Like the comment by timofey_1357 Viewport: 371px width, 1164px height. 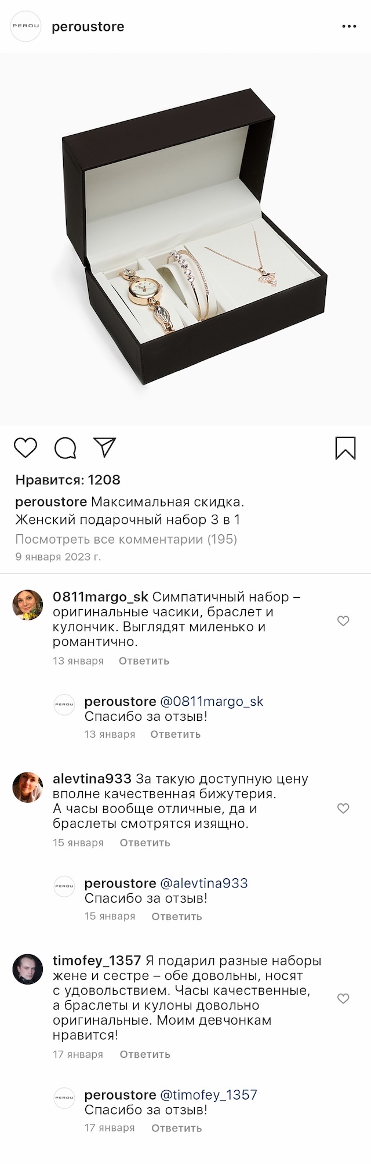point(343,998)
